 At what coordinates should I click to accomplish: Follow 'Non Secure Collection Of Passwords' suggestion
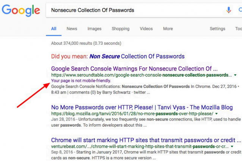(137, 57)
